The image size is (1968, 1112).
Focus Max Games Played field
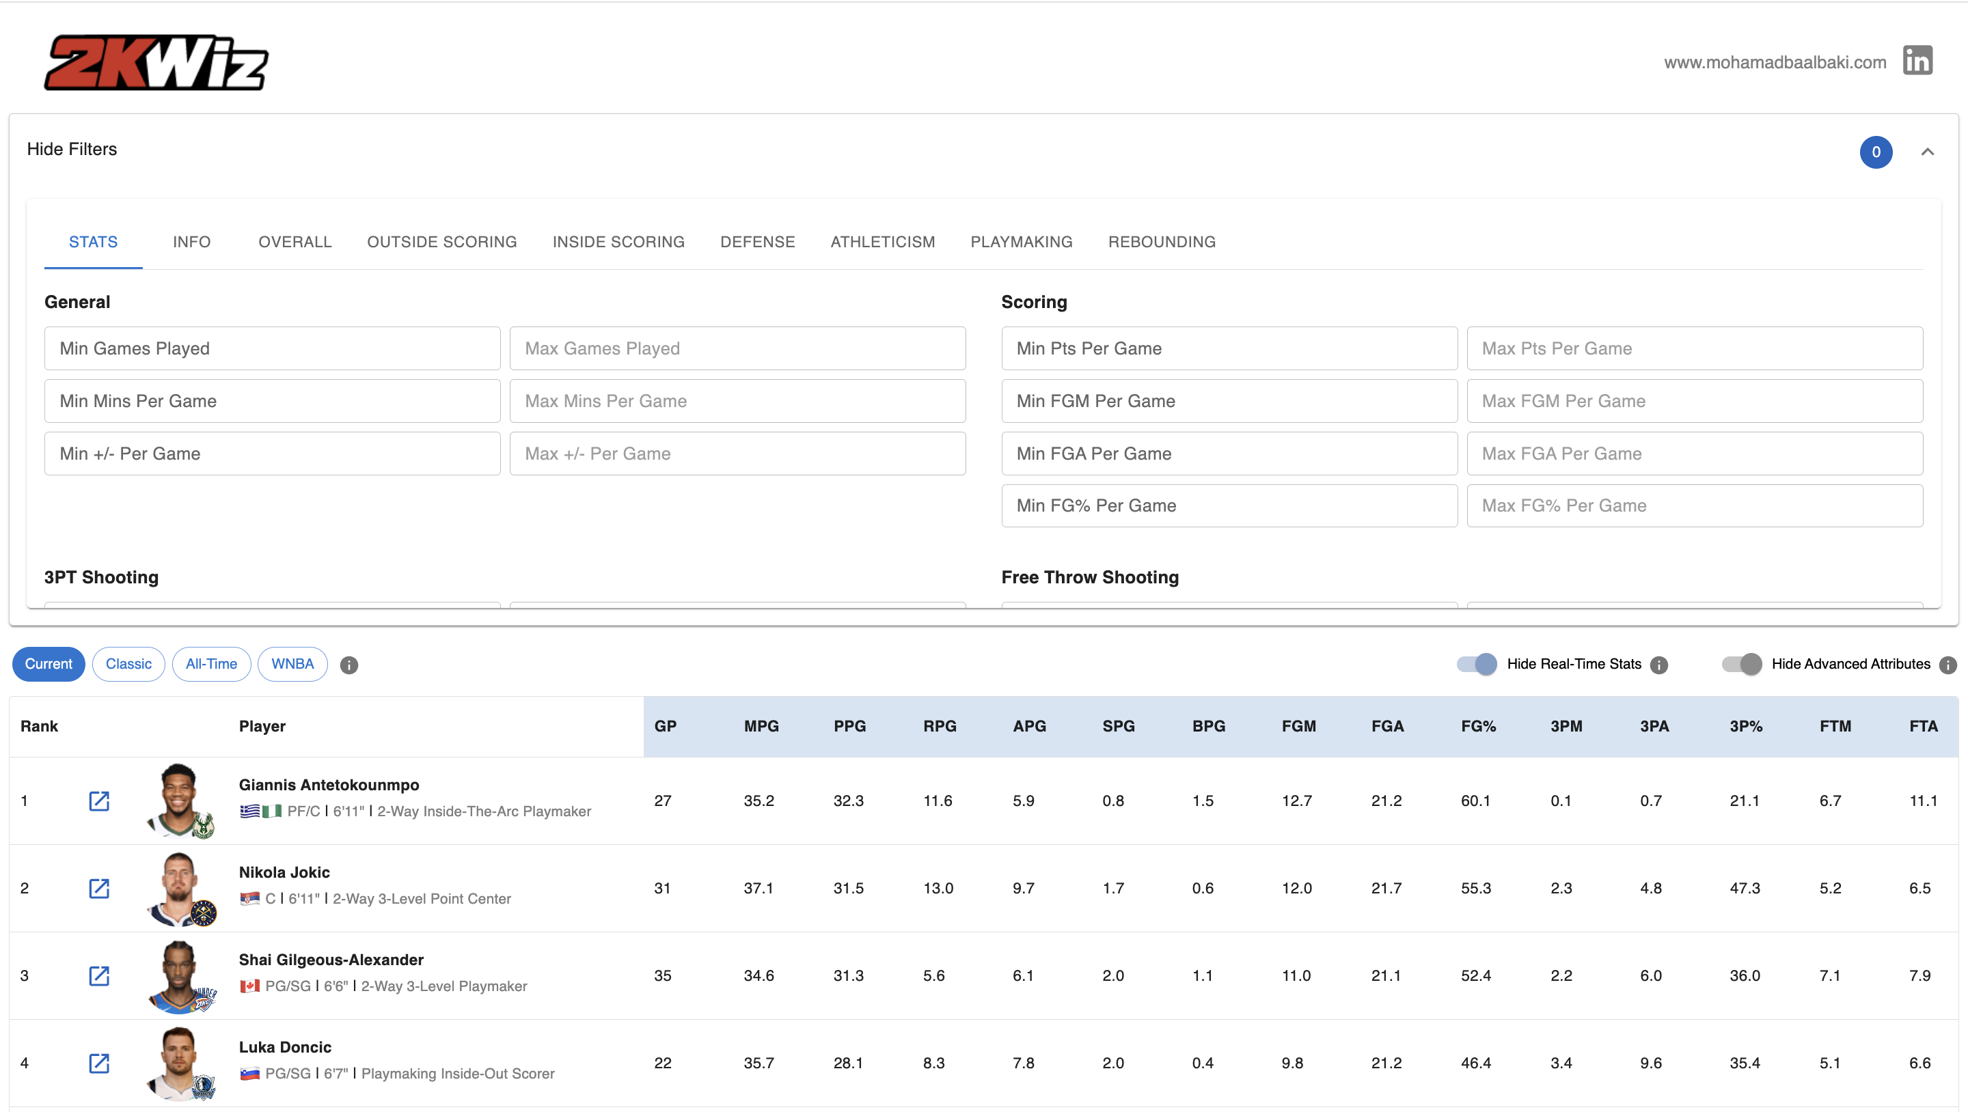(x=738, y=348)
